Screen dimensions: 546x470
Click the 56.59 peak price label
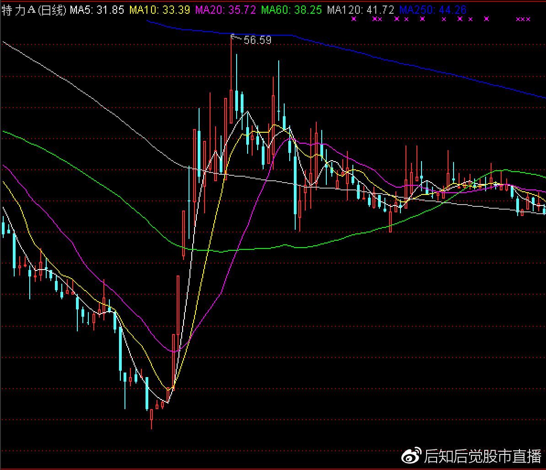[257, 40]
